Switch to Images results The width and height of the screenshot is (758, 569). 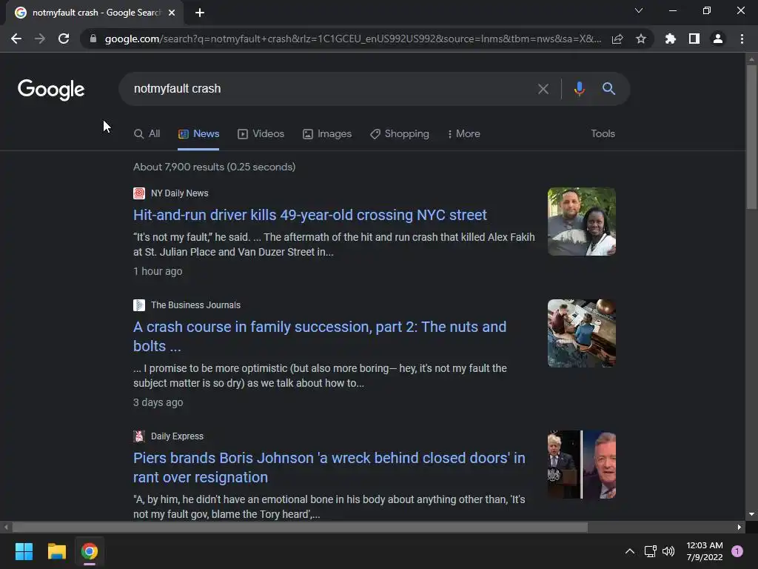(x=327, y=134)
